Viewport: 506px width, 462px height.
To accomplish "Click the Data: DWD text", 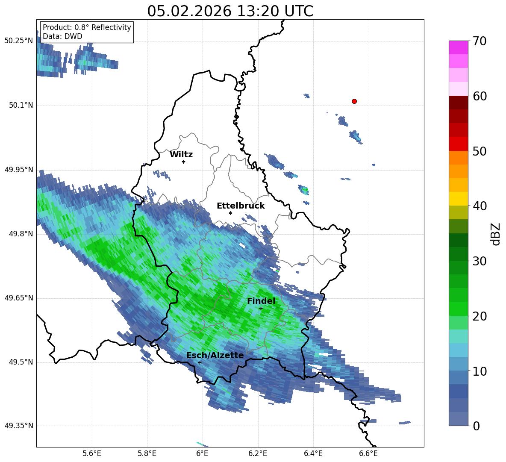I will (62, 36).
